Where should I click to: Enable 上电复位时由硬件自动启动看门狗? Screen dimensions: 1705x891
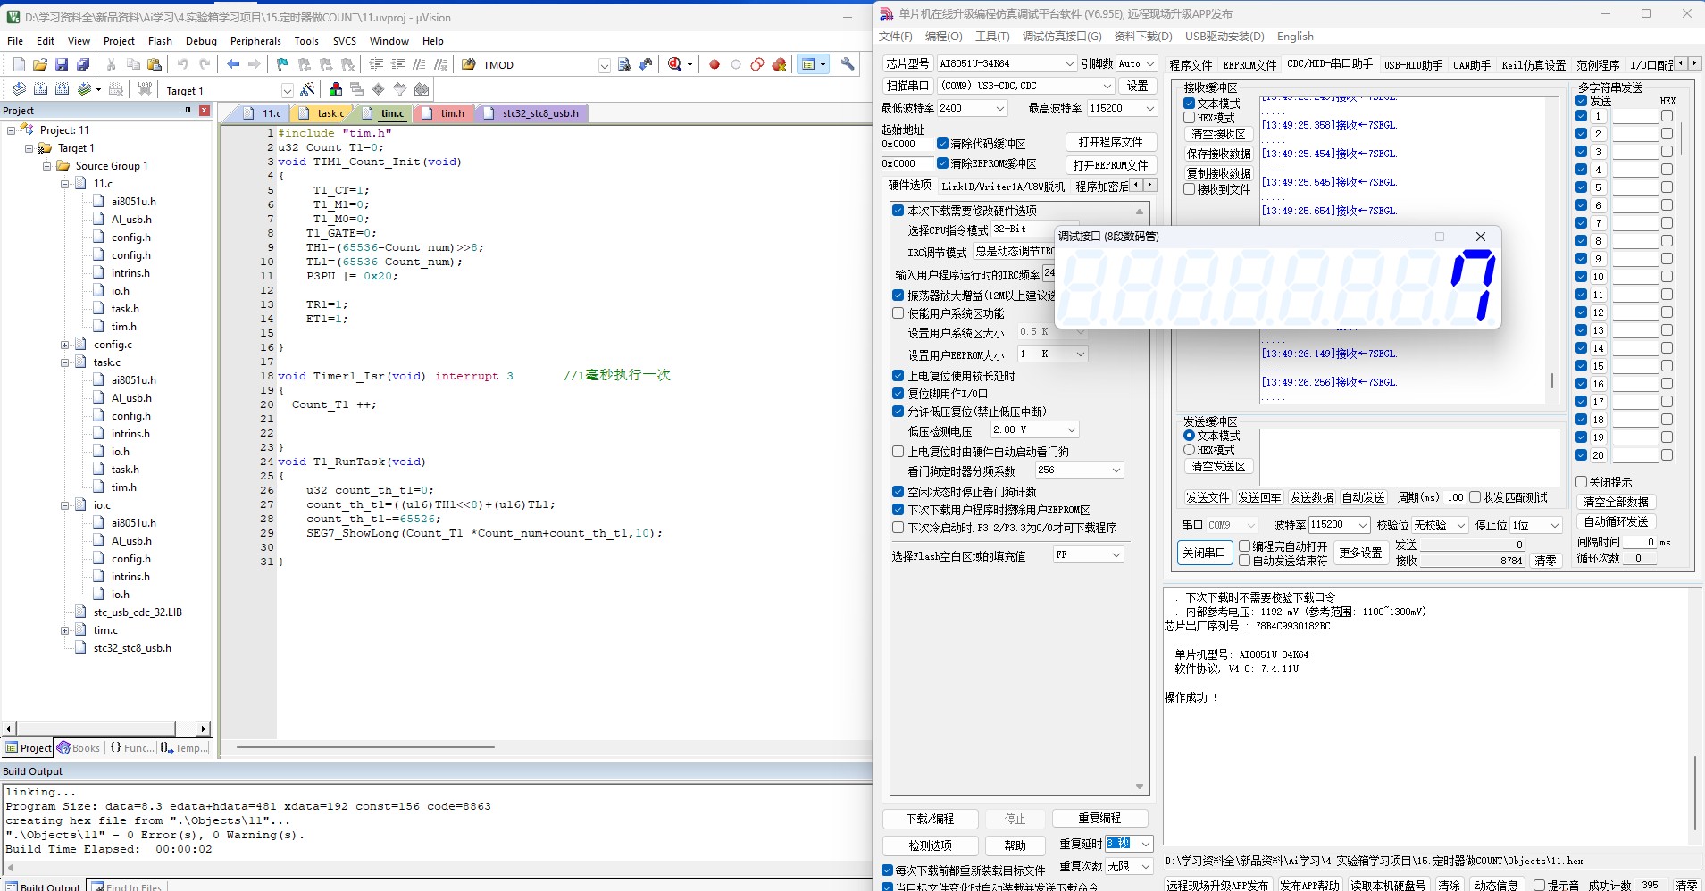(x=898, y=452)
